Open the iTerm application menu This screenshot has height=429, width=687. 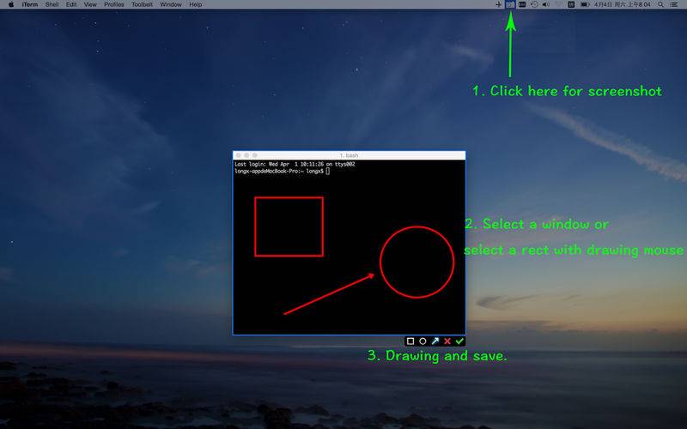[30, 5]
